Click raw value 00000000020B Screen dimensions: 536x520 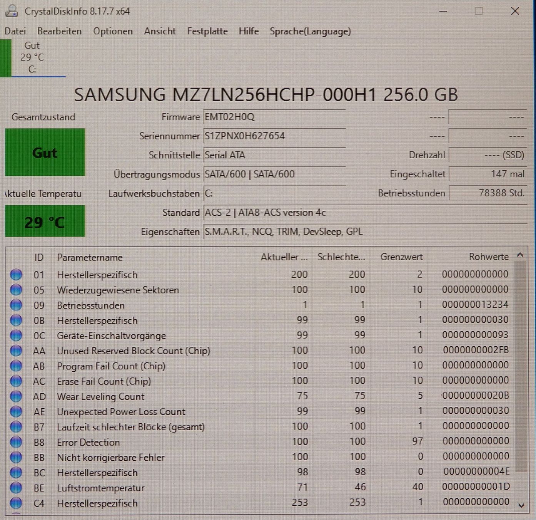tap(476, 396)
